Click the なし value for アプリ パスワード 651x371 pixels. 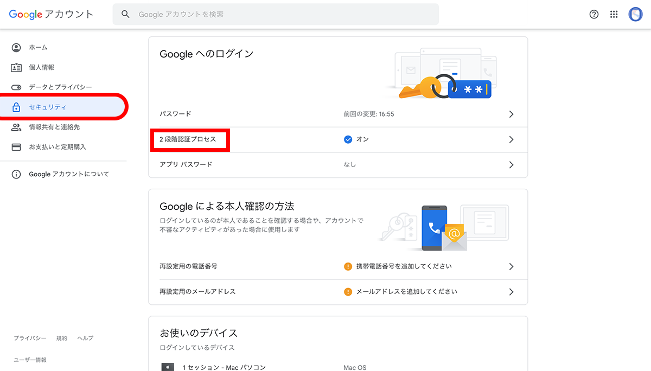point(350,164)
